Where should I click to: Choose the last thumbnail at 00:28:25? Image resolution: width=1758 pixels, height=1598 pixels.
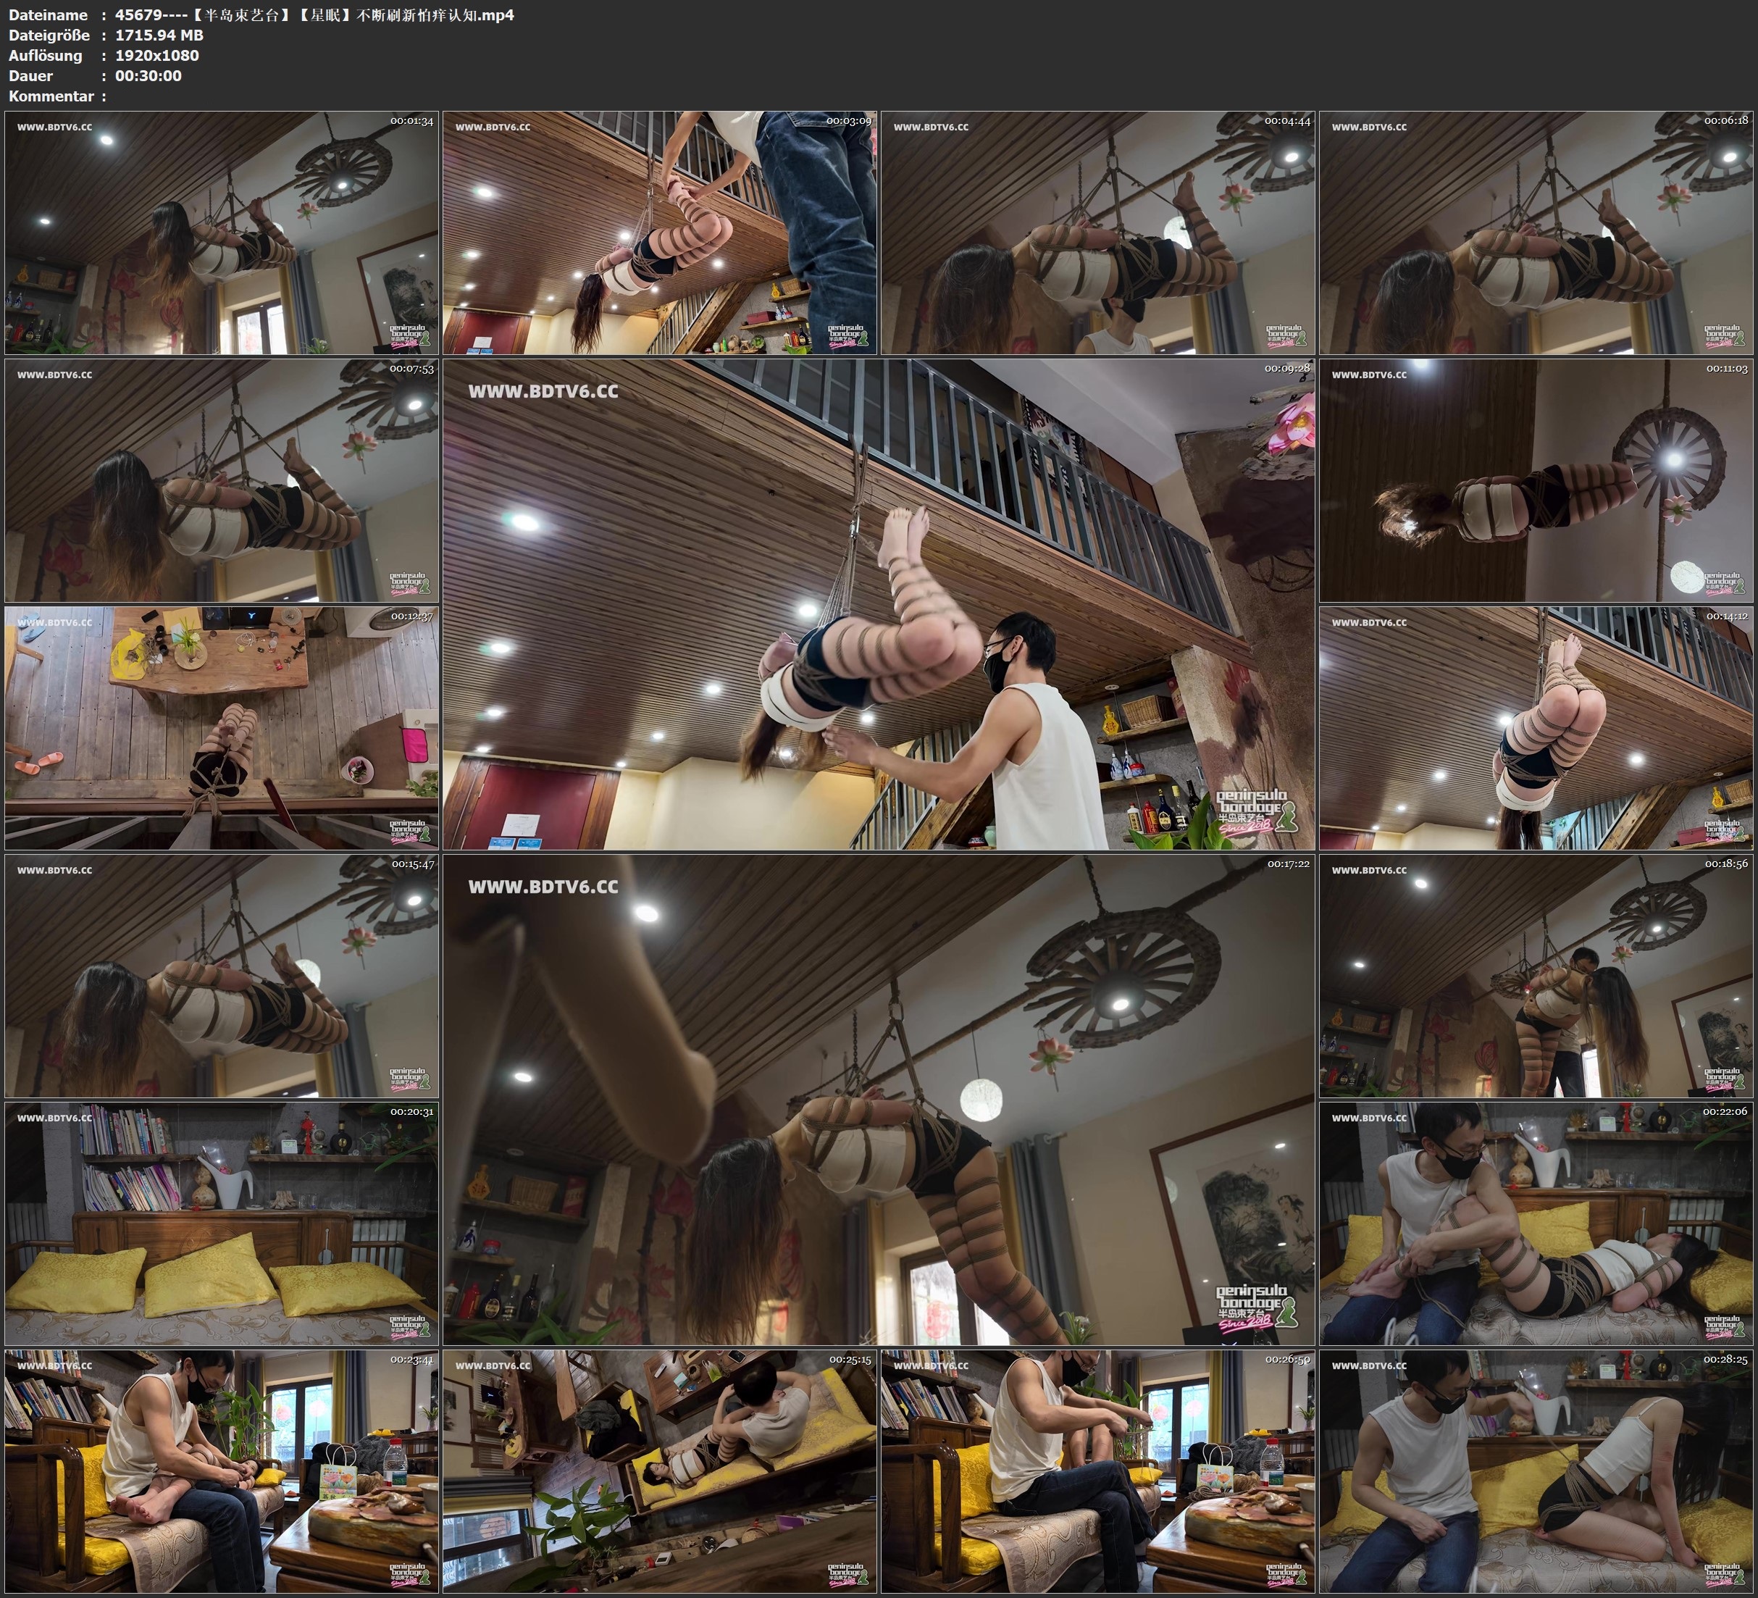pyautogui.click(x=1536, y=1471)
